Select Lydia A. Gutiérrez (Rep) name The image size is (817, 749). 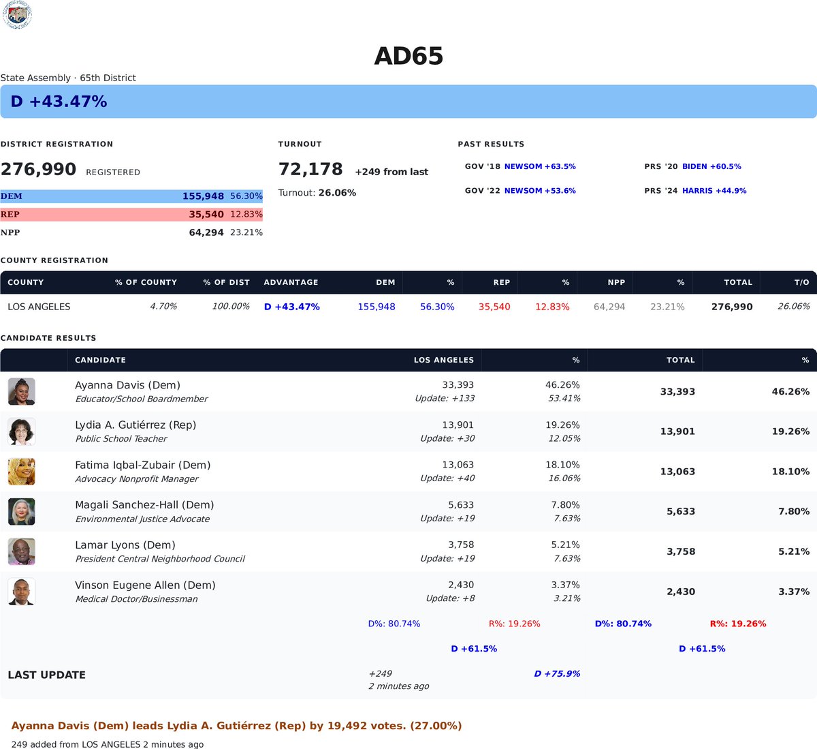click(x=135, y=425)
